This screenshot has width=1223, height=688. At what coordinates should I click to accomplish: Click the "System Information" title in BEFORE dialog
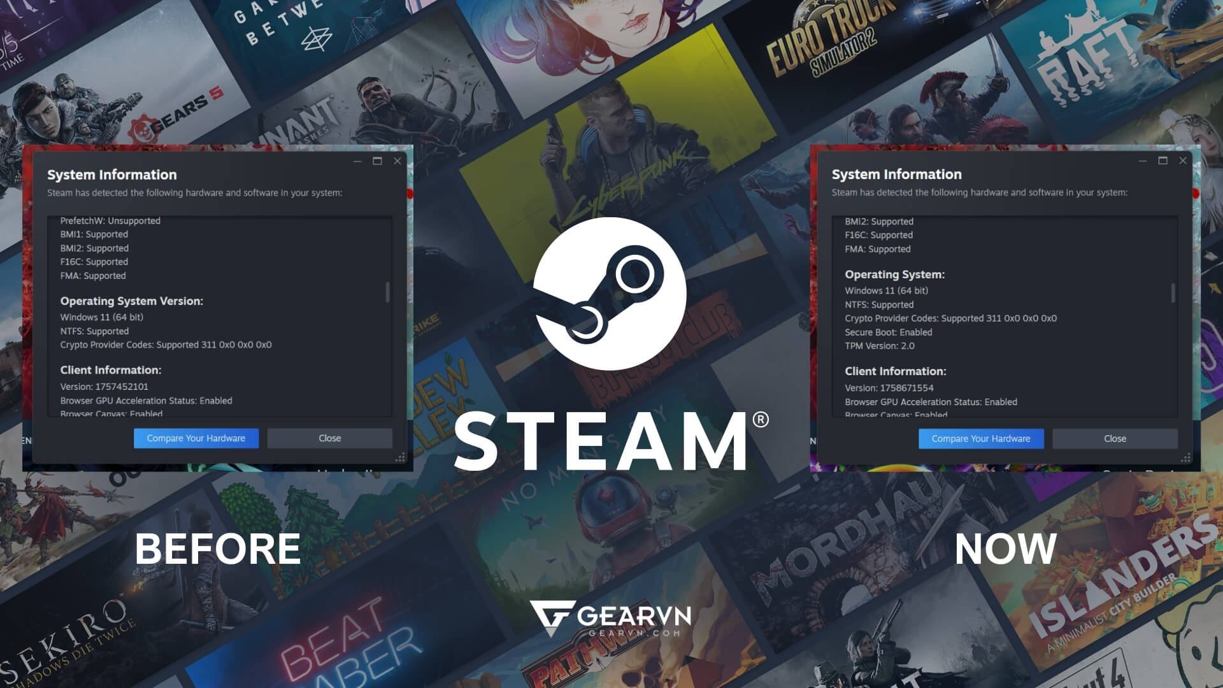click(112, 175)
